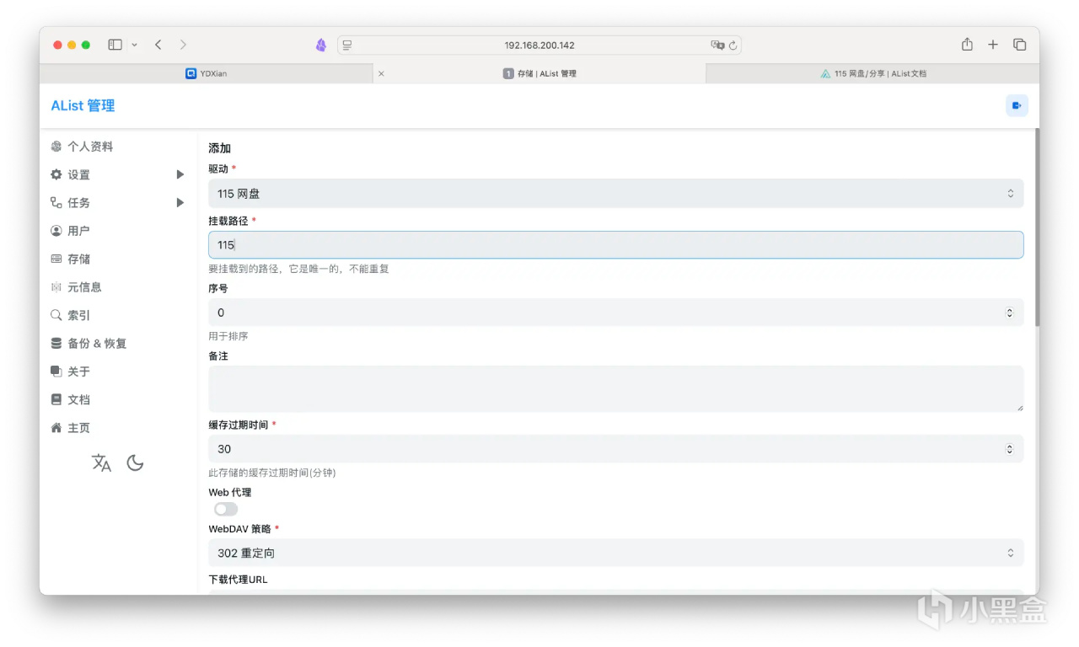1079x647 pixels.
Task: Close the 存储 | AList 管理 tab
Action: 381,74
